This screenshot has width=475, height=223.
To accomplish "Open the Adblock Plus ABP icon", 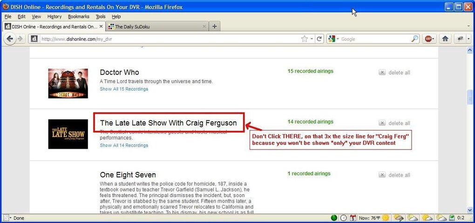I will [428, 39].
